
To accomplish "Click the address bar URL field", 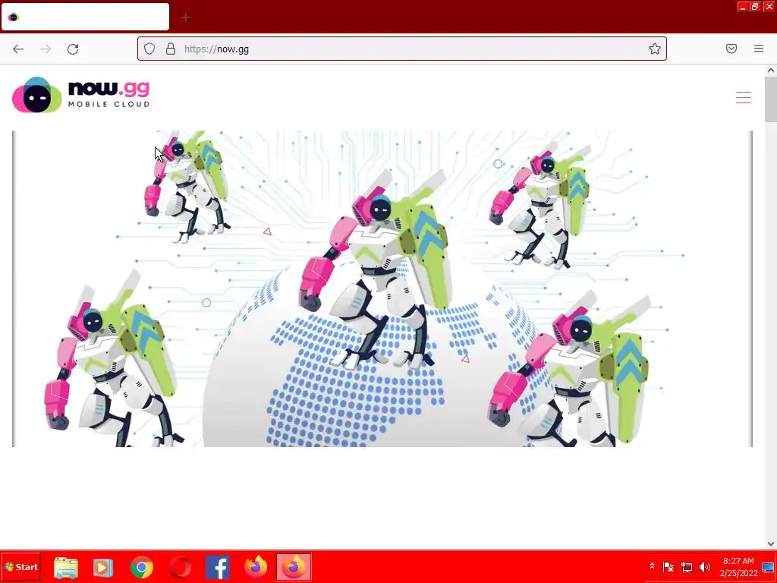I will [x=402, y=49].
